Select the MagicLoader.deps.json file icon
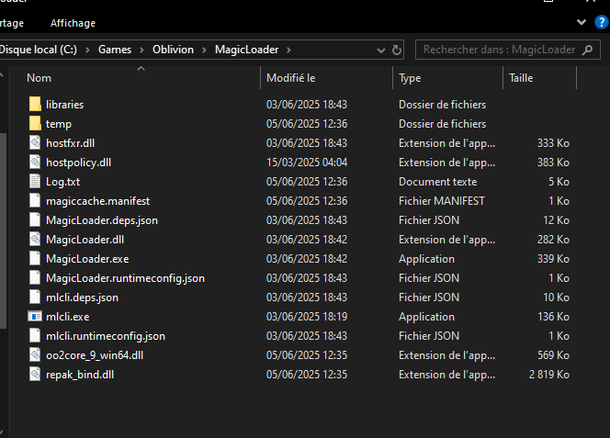The height and width of the screenshot is (438, 610). point(35,220)
